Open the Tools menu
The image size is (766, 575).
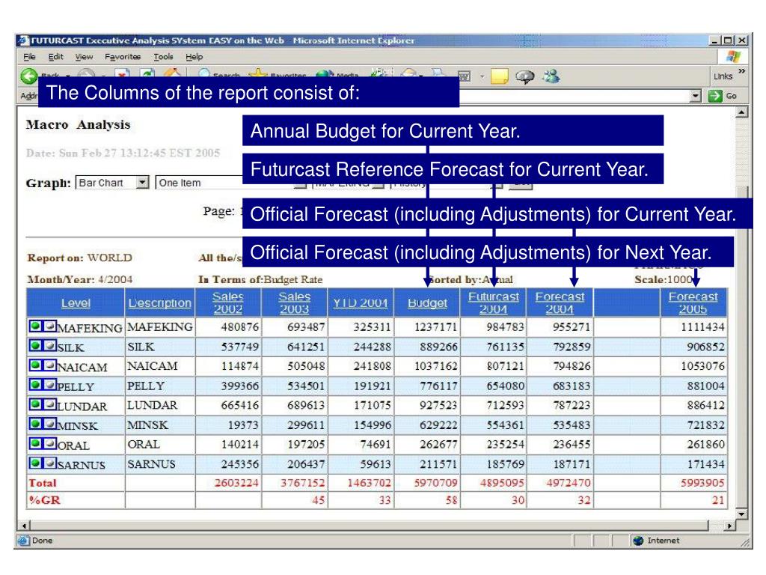[x=163, y=57]
